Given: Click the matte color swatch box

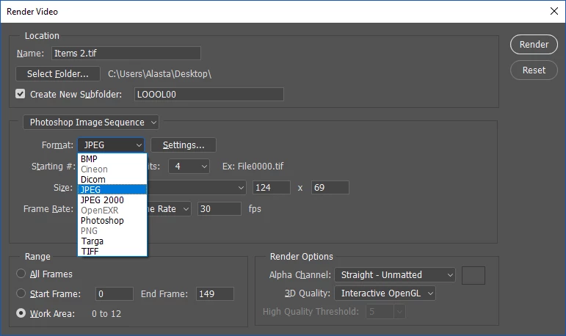Looking at the screenshot, I should pyautogui.click(x=474, y=275).
